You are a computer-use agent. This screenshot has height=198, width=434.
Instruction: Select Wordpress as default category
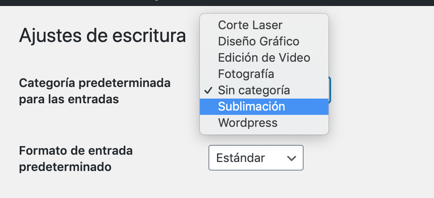(x=264, y=123)
